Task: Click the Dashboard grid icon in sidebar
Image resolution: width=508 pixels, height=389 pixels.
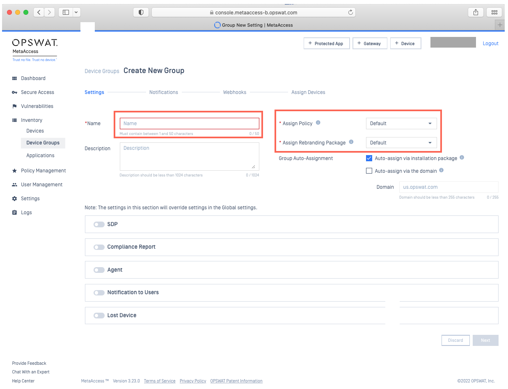Action: click(14, 78)
